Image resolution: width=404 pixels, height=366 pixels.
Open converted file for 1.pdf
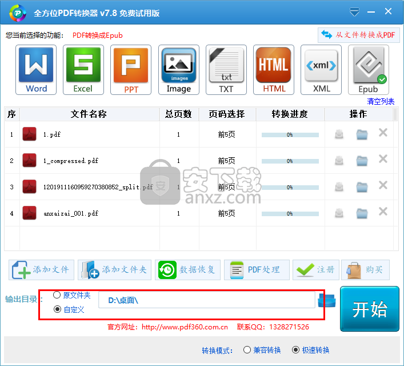[339, 134]
